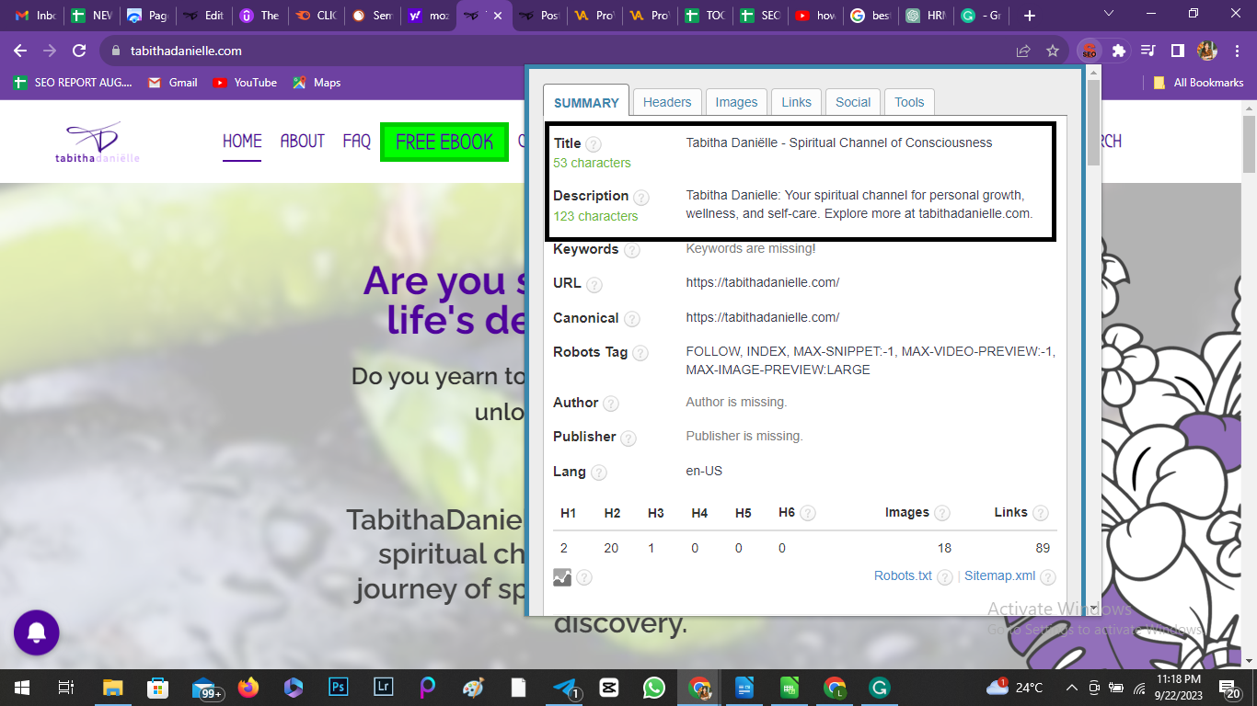Click the 'en-US' language value

(x=704, y=472)
